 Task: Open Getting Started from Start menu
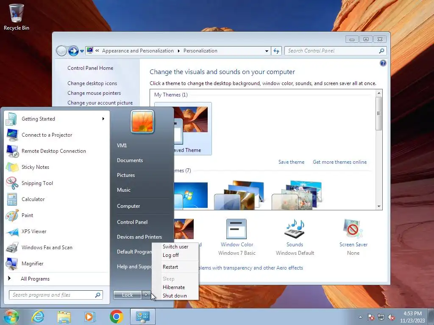pyautogui.click(x=57, y=119)
